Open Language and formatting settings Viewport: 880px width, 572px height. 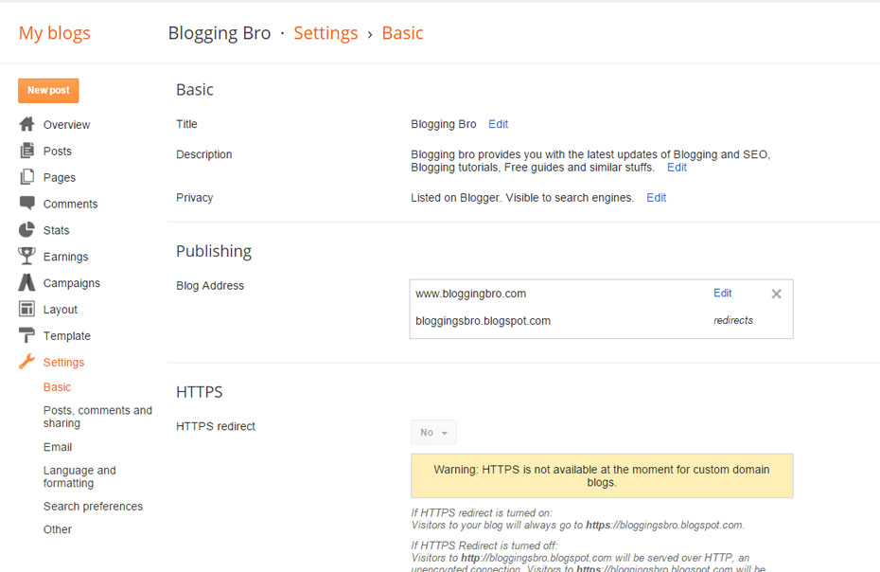tap(79, 476)
